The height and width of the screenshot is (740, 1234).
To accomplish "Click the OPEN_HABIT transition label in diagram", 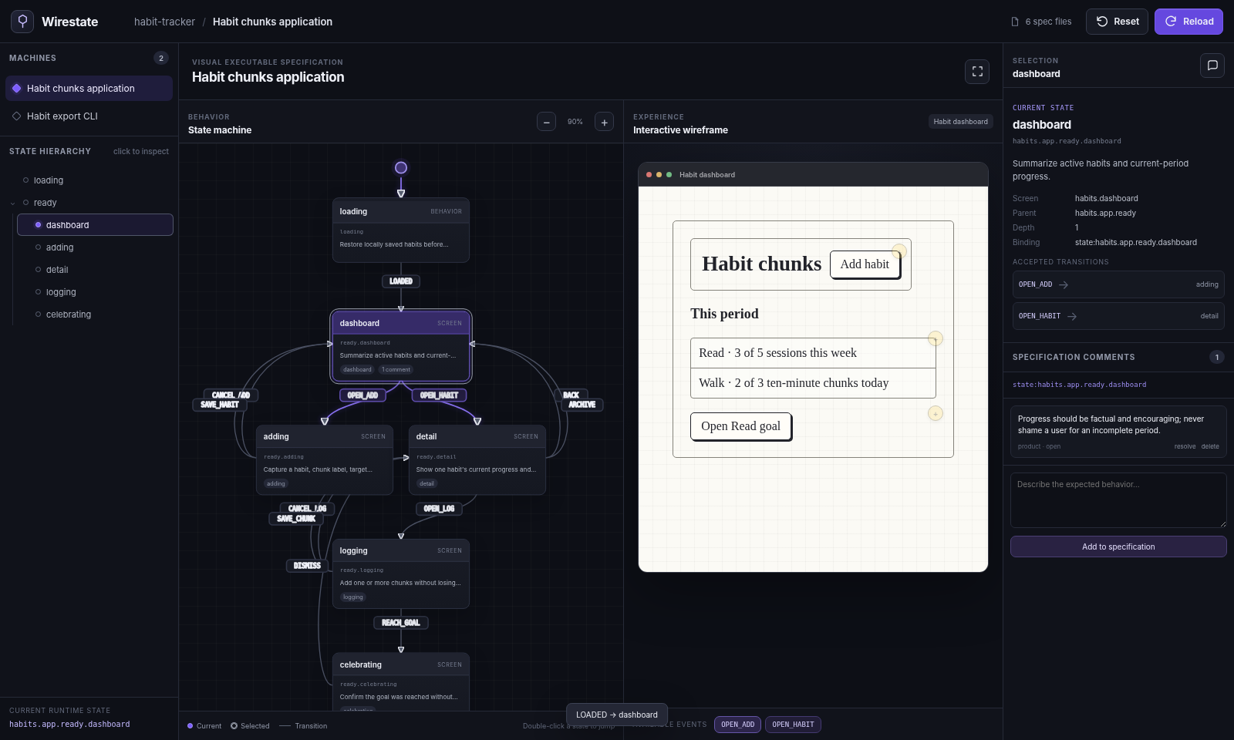I will pyautogui.click(x=439, y=395).
